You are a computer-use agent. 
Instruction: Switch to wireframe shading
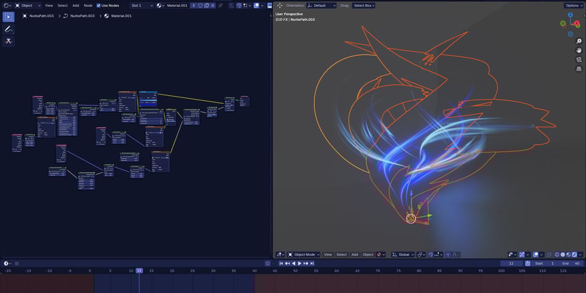pos(557,255)
